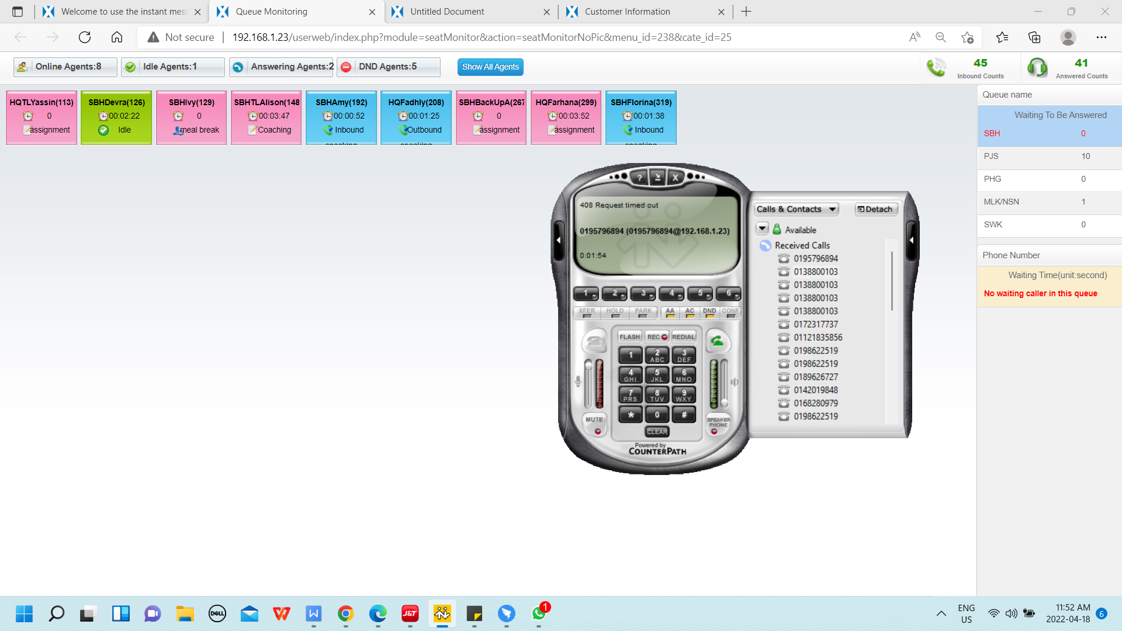This screenshot has width=1122, height=631.
Task: Click softphone minimize-to-tray arrow icon
Action: tap(657, 178)
